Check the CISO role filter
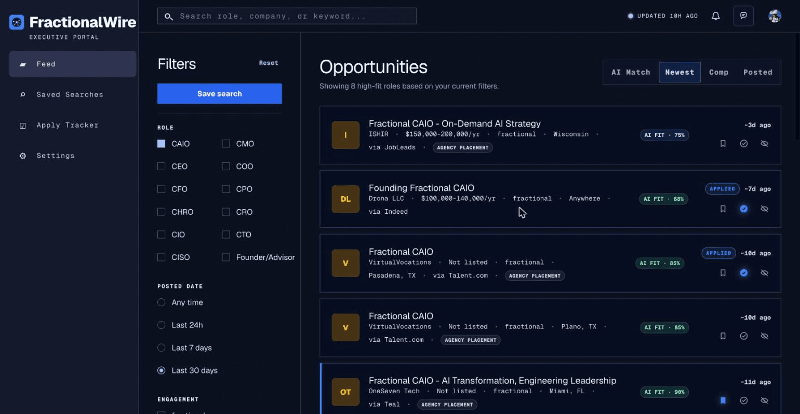800x414 pixels. 162,257
